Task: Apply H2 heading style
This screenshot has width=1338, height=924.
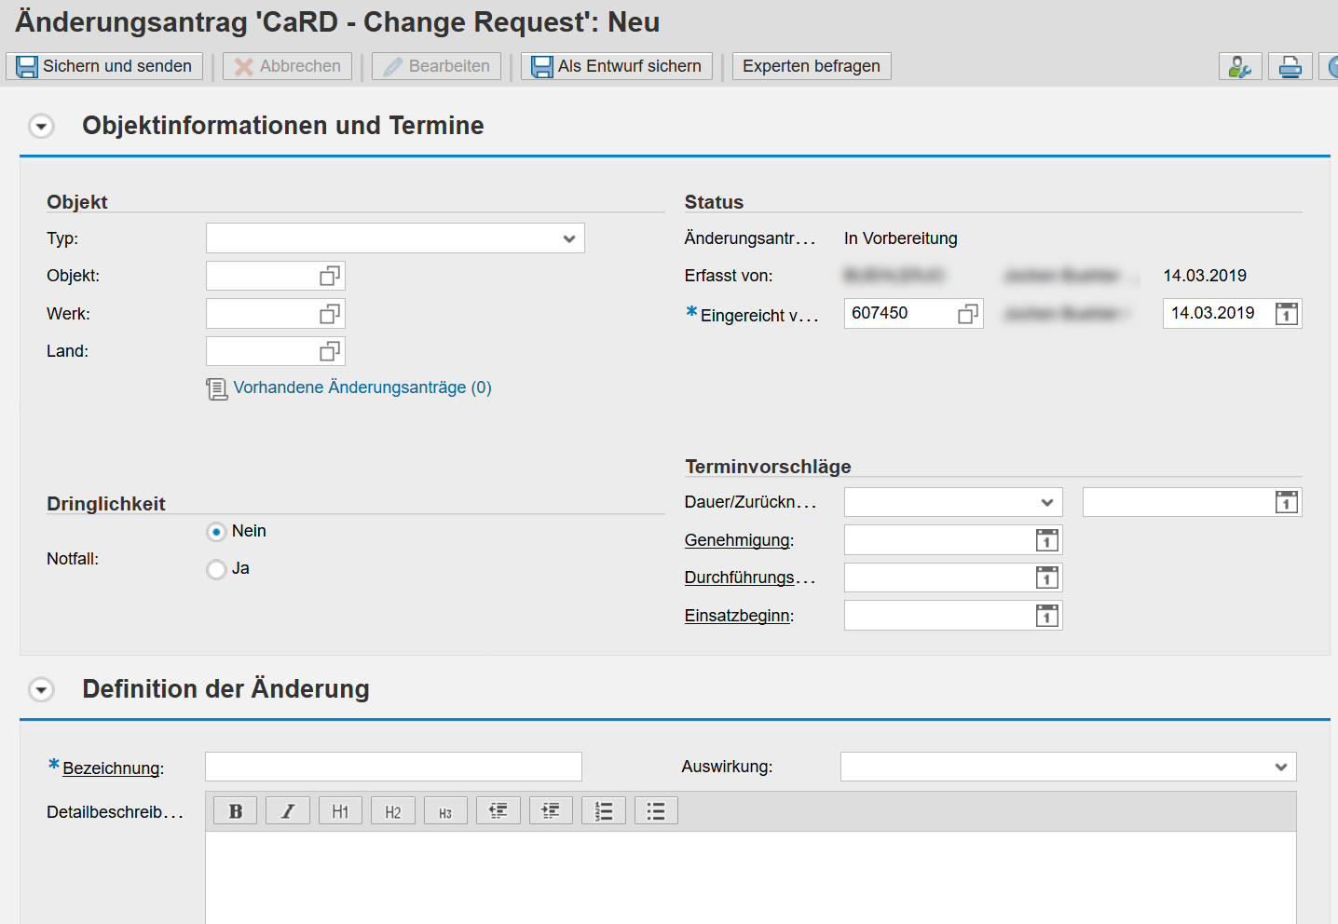Action: 393,811
